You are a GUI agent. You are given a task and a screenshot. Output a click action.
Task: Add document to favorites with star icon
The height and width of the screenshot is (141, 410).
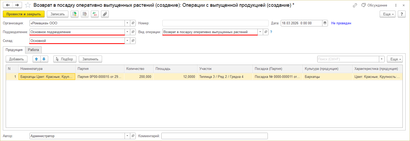28,5
